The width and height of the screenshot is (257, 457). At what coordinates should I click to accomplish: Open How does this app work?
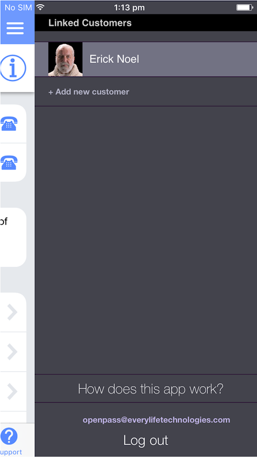click(x=150, y=389)
